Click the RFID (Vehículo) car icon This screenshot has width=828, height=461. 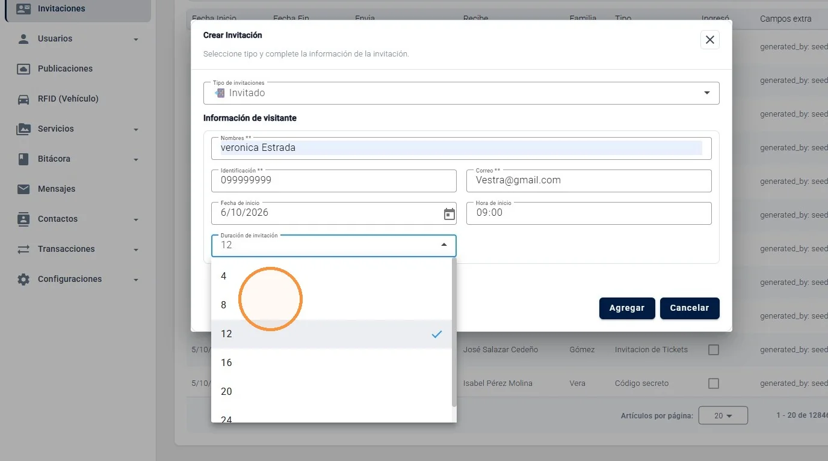(23, 99)
